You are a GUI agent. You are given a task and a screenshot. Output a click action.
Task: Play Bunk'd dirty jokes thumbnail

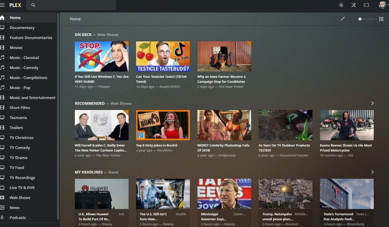click(163, 125)
